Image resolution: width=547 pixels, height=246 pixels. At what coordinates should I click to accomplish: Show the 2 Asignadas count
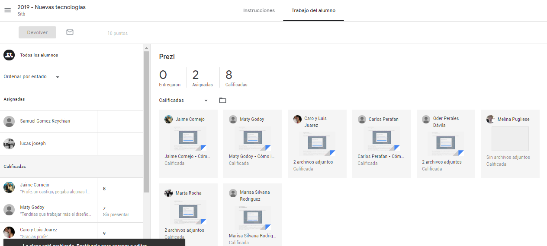[203, 78]
